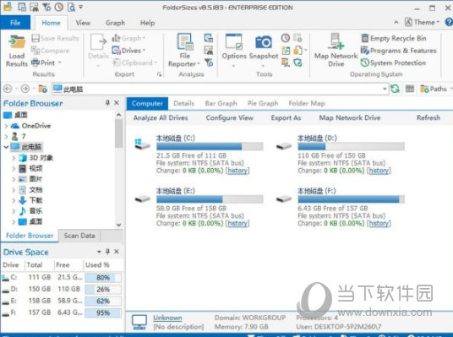The height and width of the screenshot is (337, 453).
Task: Expand the OneDrive tree node
Action: [x=7, y=126]
